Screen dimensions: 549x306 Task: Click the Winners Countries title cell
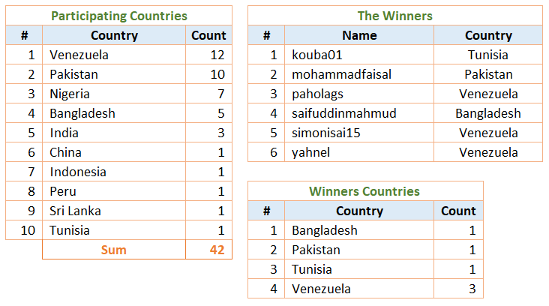(x=365, y=191)
